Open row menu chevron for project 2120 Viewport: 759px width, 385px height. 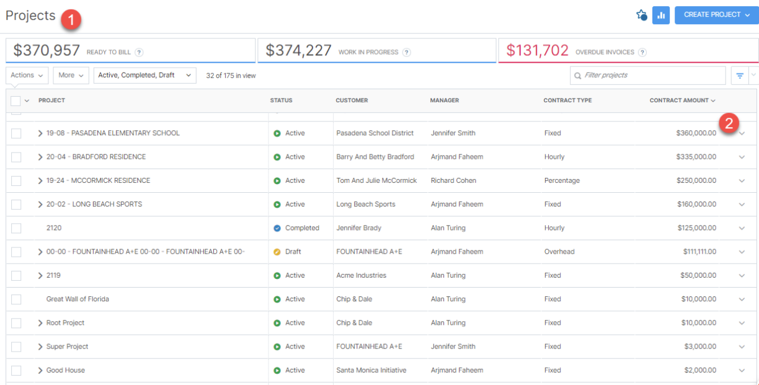click(x=742, y=228)
